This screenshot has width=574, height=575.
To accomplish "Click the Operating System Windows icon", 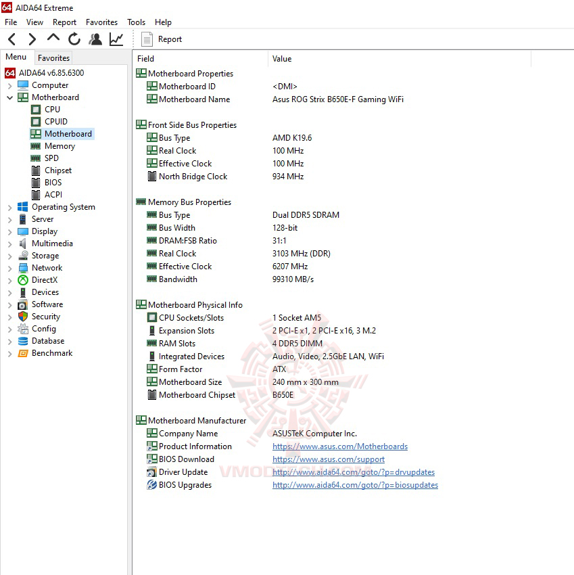I will pyautogui.click(x=23, y=207).
